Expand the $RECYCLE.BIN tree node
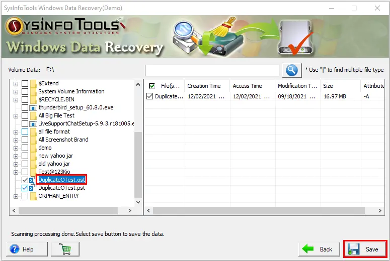Viewport: 390px width, 261px height. (16, 100)
